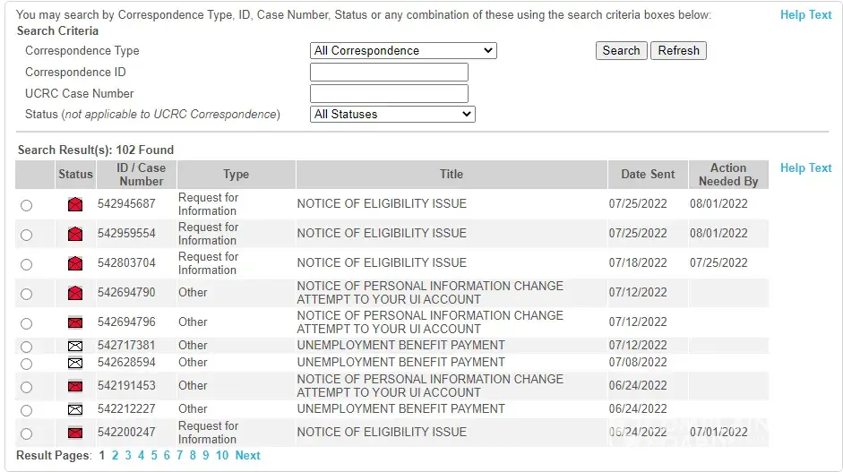This screenshot has width=843, height=472.
Task: Click envelope status icon for correspondence 542959554
Action: [x=75, y=234]
